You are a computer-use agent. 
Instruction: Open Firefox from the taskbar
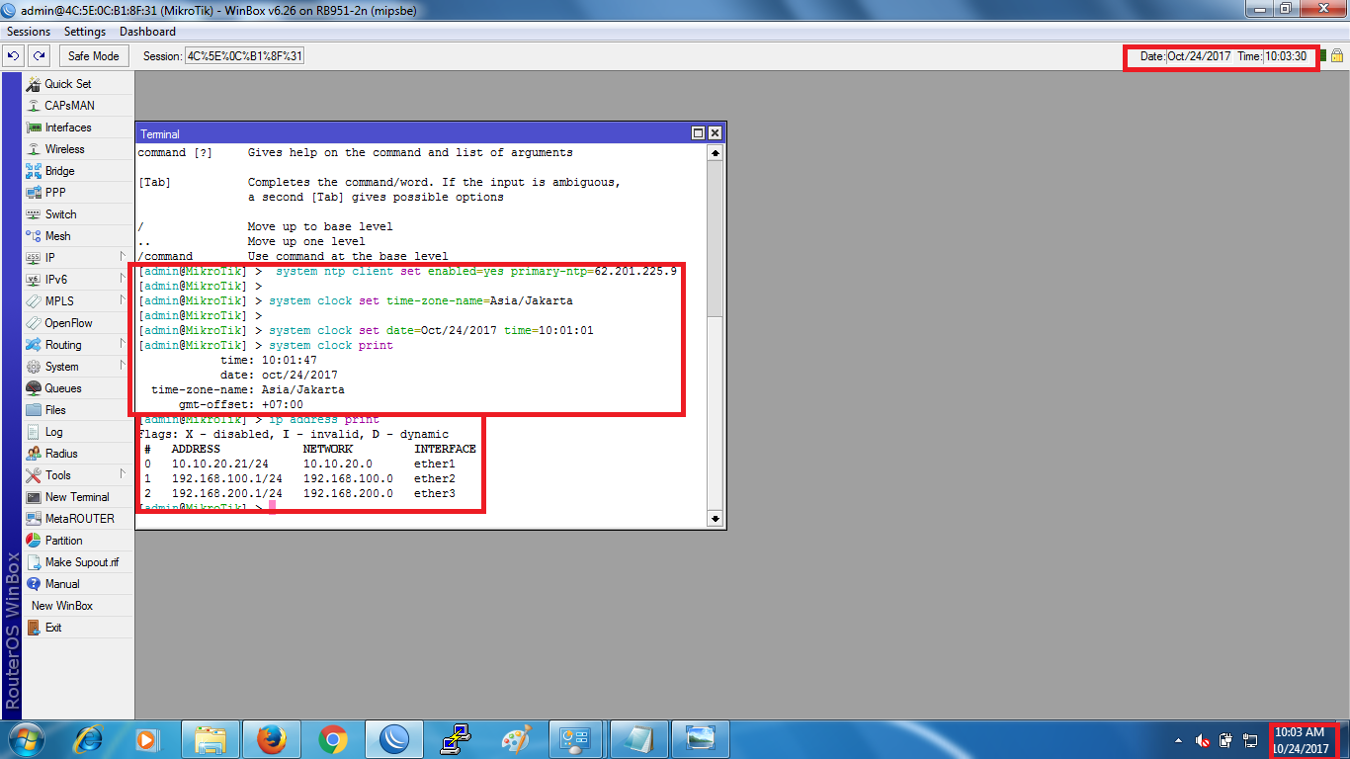click(272, 739)
